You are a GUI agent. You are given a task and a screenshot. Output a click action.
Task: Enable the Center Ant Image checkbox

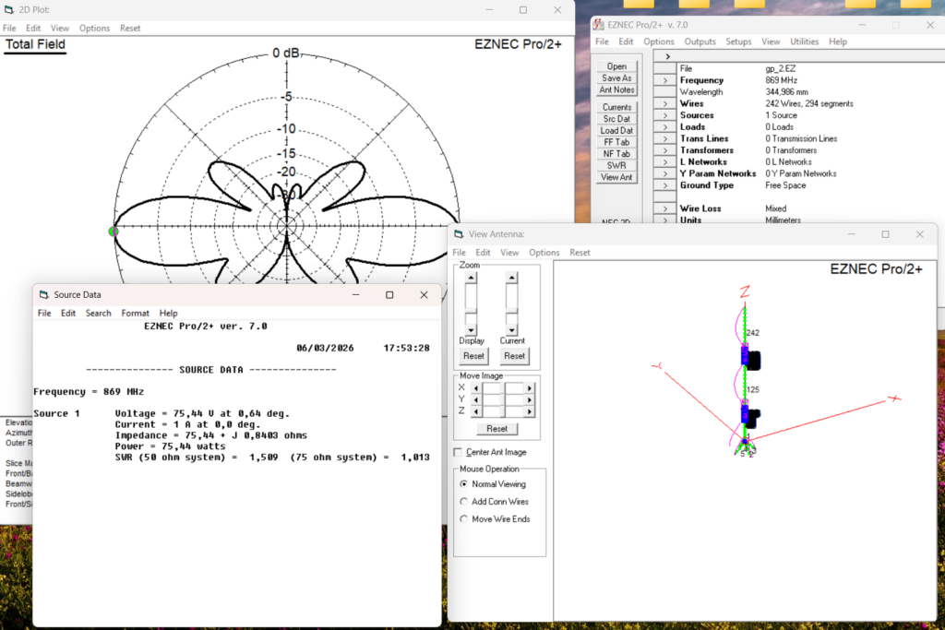(x=459, y=452)
